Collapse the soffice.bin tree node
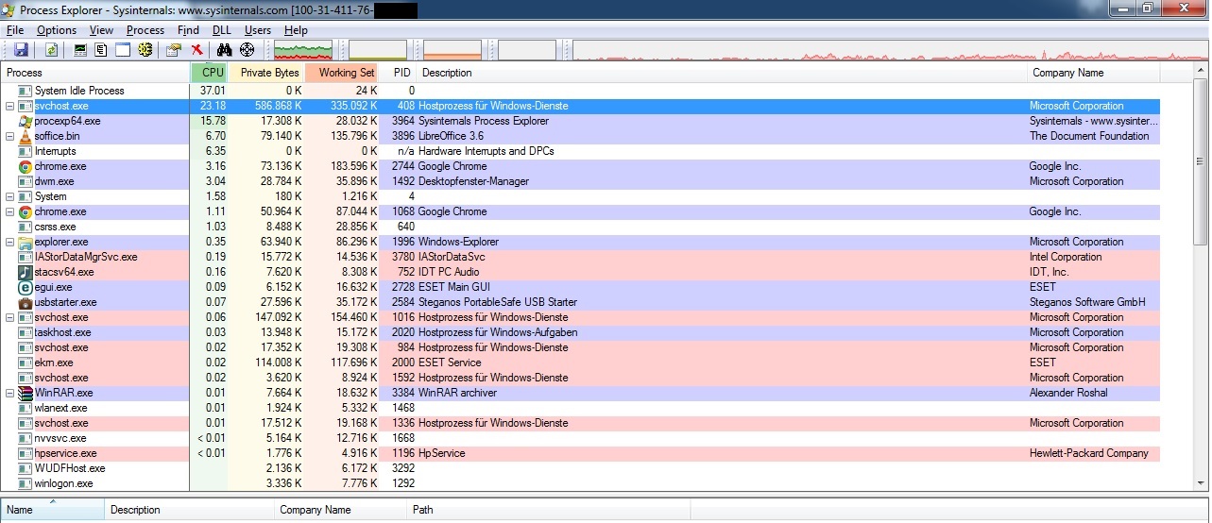The height and width of the screenshot is (523, 1212). pyautogui.click(x=9, y=137)
